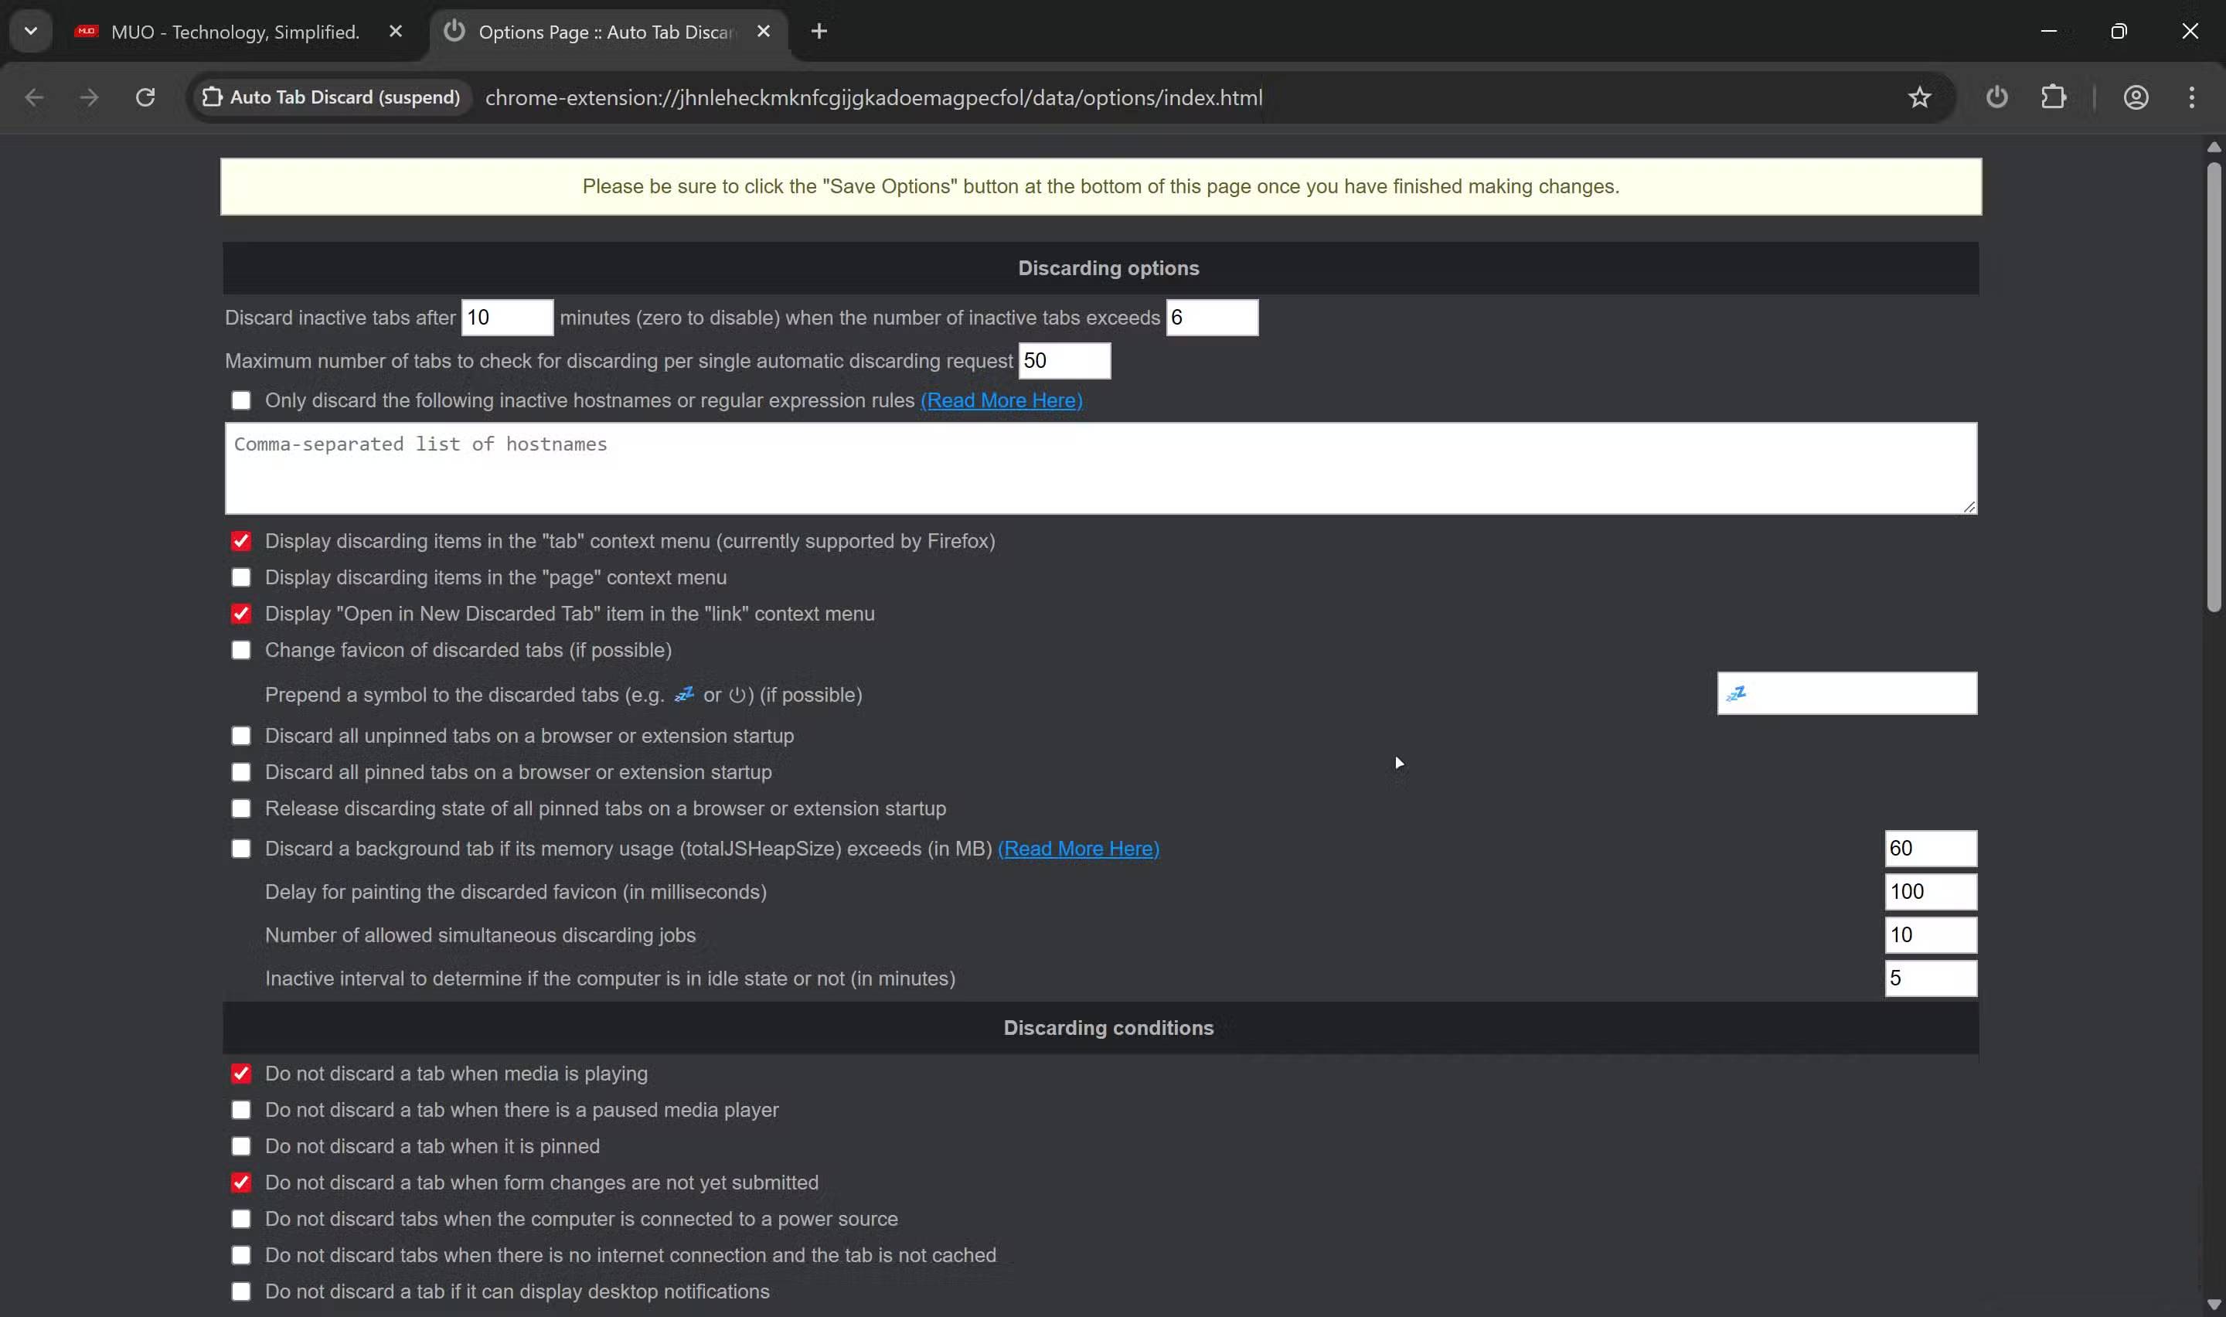Open Chrome's three-dot menu
This screenshot has width=2226, height=1317.
pos(2191,97)
